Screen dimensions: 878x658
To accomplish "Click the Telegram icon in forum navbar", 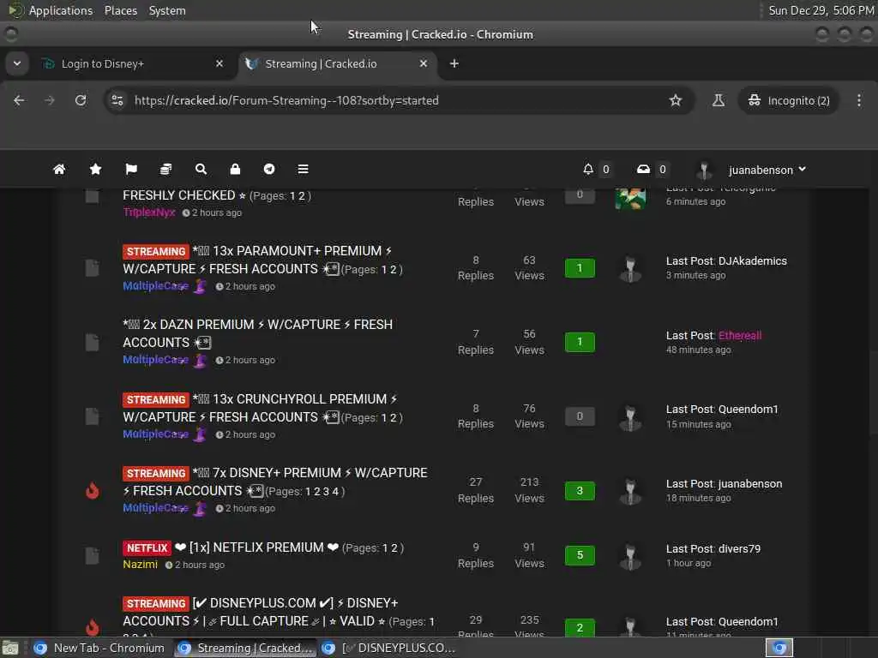I will click(269, 169).
